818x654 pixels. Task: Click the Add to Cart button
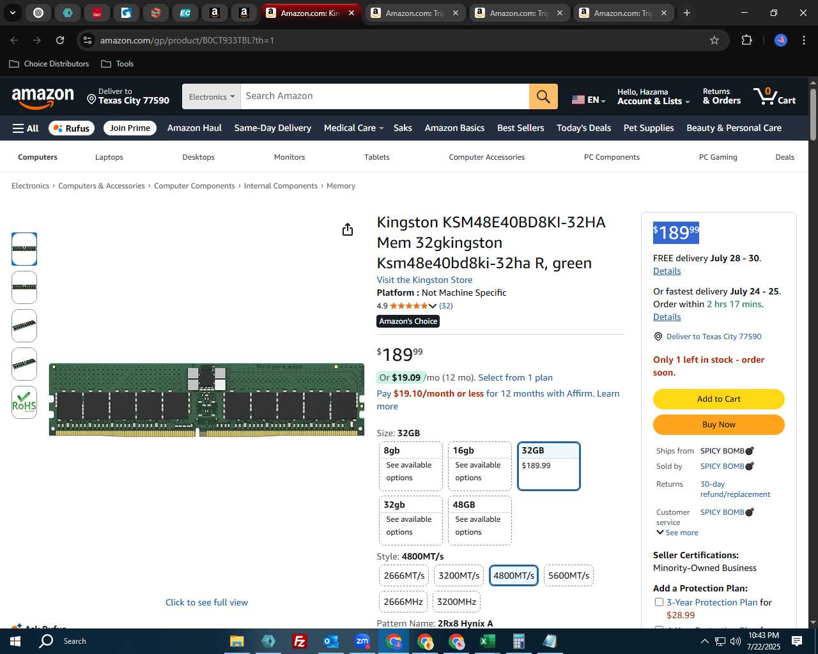click(719, 399)
